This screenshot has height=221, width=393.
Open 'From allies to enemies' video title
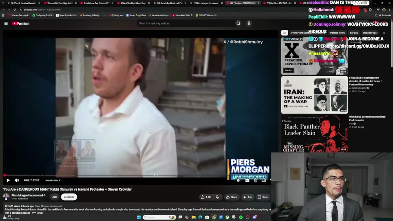click(x=365, y=81)
